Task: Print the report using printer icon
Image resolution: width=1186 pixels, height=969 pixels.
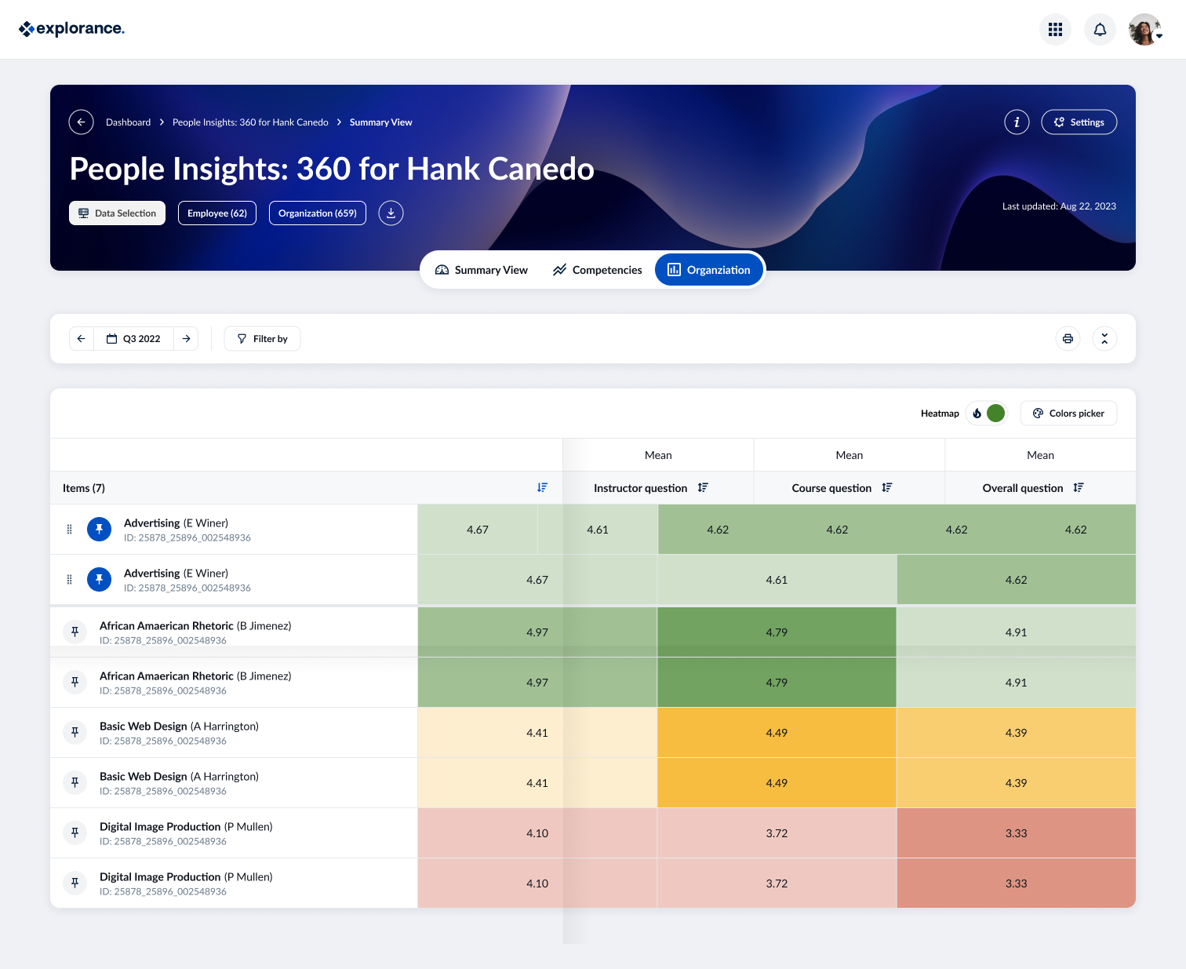Action: [1068, 339]
